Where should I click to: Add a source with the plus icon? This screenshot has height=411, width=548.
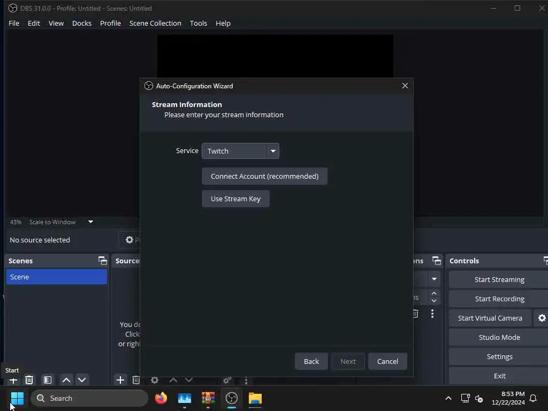(120, 380)
